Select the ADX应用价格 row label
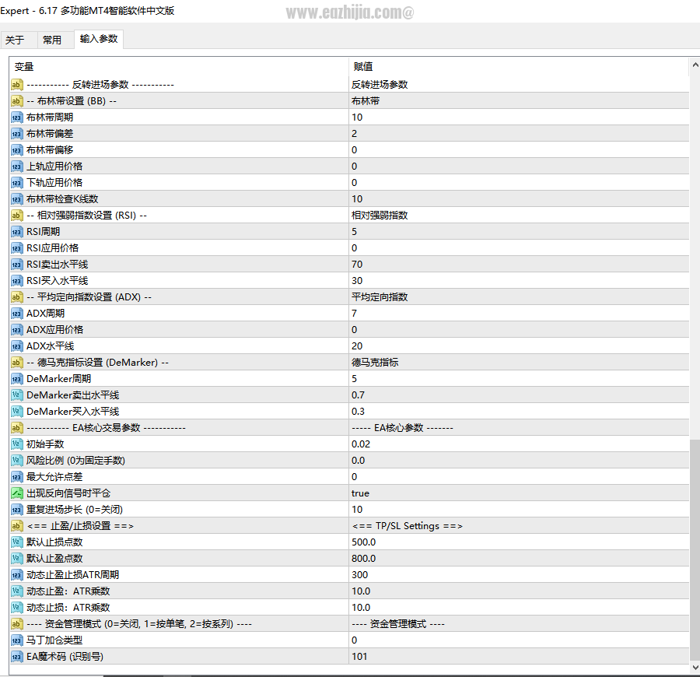Screen dimensions: 700x677 click(x=55, y=330)
